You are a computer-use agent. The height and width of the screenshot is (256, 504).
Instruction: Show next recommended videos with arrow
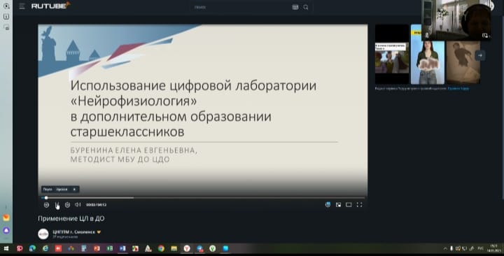pyautogui.click(x=480, y=55)
